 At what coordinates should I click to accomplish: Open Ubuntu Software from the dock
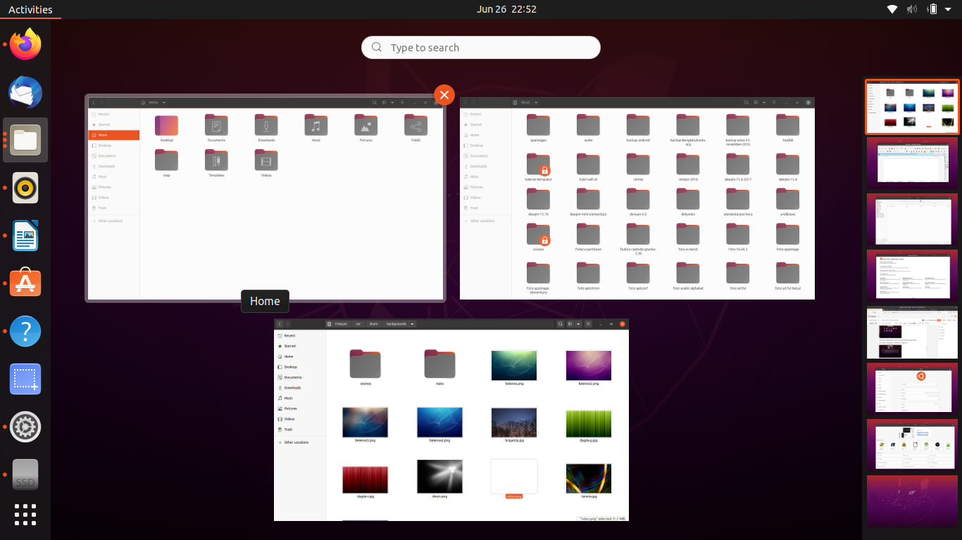pos(25,283)
